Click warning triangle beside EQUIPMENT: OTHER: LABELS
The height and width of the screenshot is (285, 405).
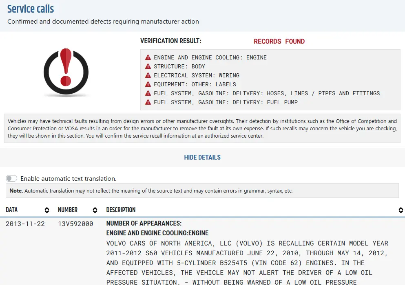point(148,84)
